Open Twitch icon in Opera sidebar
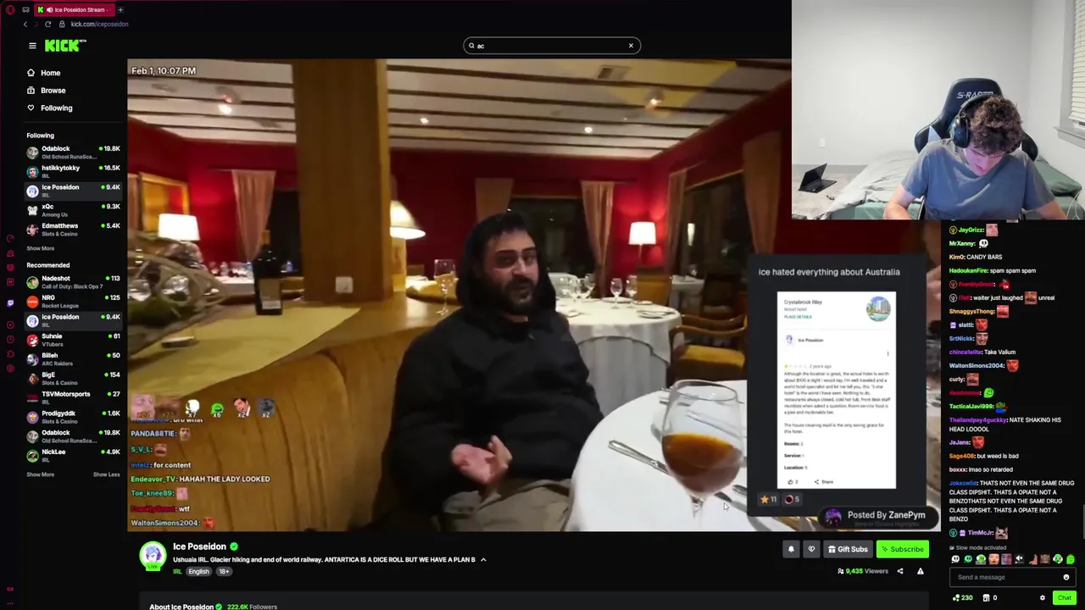1085x610 pixels. (x=10, y=302)
